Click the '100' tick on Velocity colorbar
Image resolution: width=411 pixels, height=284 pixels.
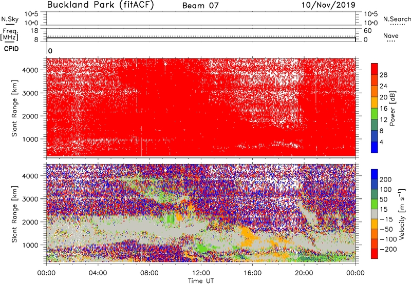pyautogui.click(x=386, y=189)
